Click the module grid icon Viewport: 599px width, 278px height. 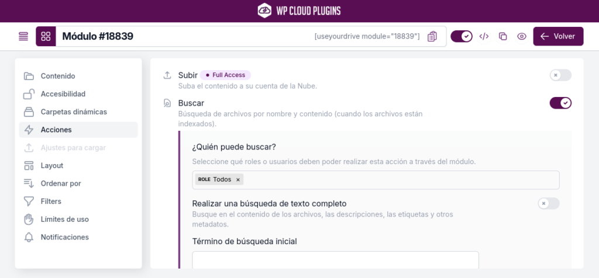(x=46, y=37)
